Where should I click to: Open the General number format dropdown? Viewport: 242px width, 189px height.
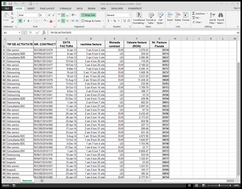tap(129, 15)
